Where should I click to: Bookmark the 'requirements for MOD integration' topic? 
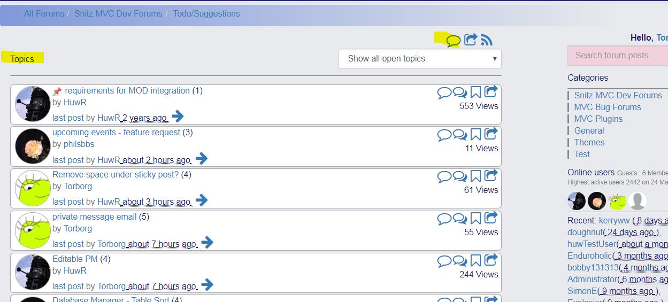pos(475,92)
